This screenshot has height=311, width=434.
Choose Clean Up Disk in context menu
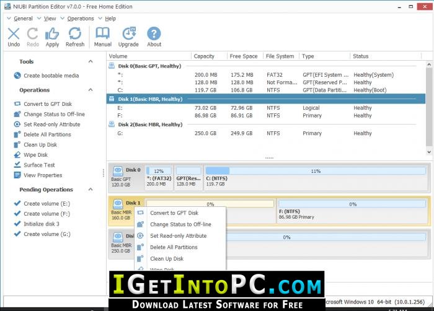coord(167,258)
